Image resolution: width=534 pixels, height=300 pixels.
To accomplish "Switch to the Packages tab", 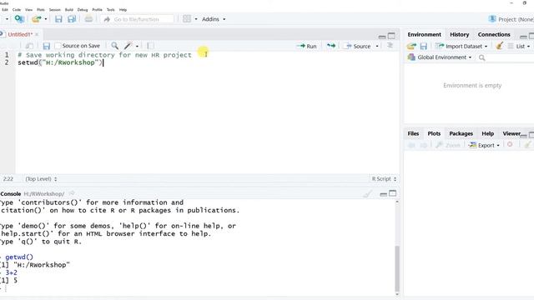I will point(461,133).
